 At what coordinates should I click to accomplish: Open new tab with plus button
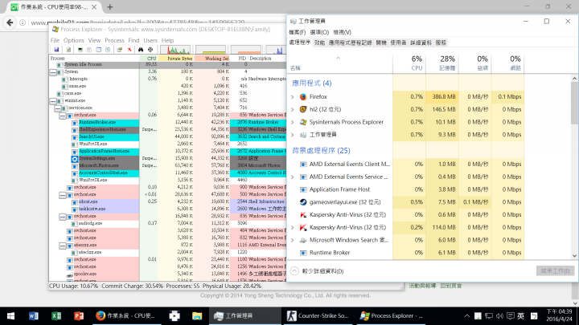pos(110,6)
